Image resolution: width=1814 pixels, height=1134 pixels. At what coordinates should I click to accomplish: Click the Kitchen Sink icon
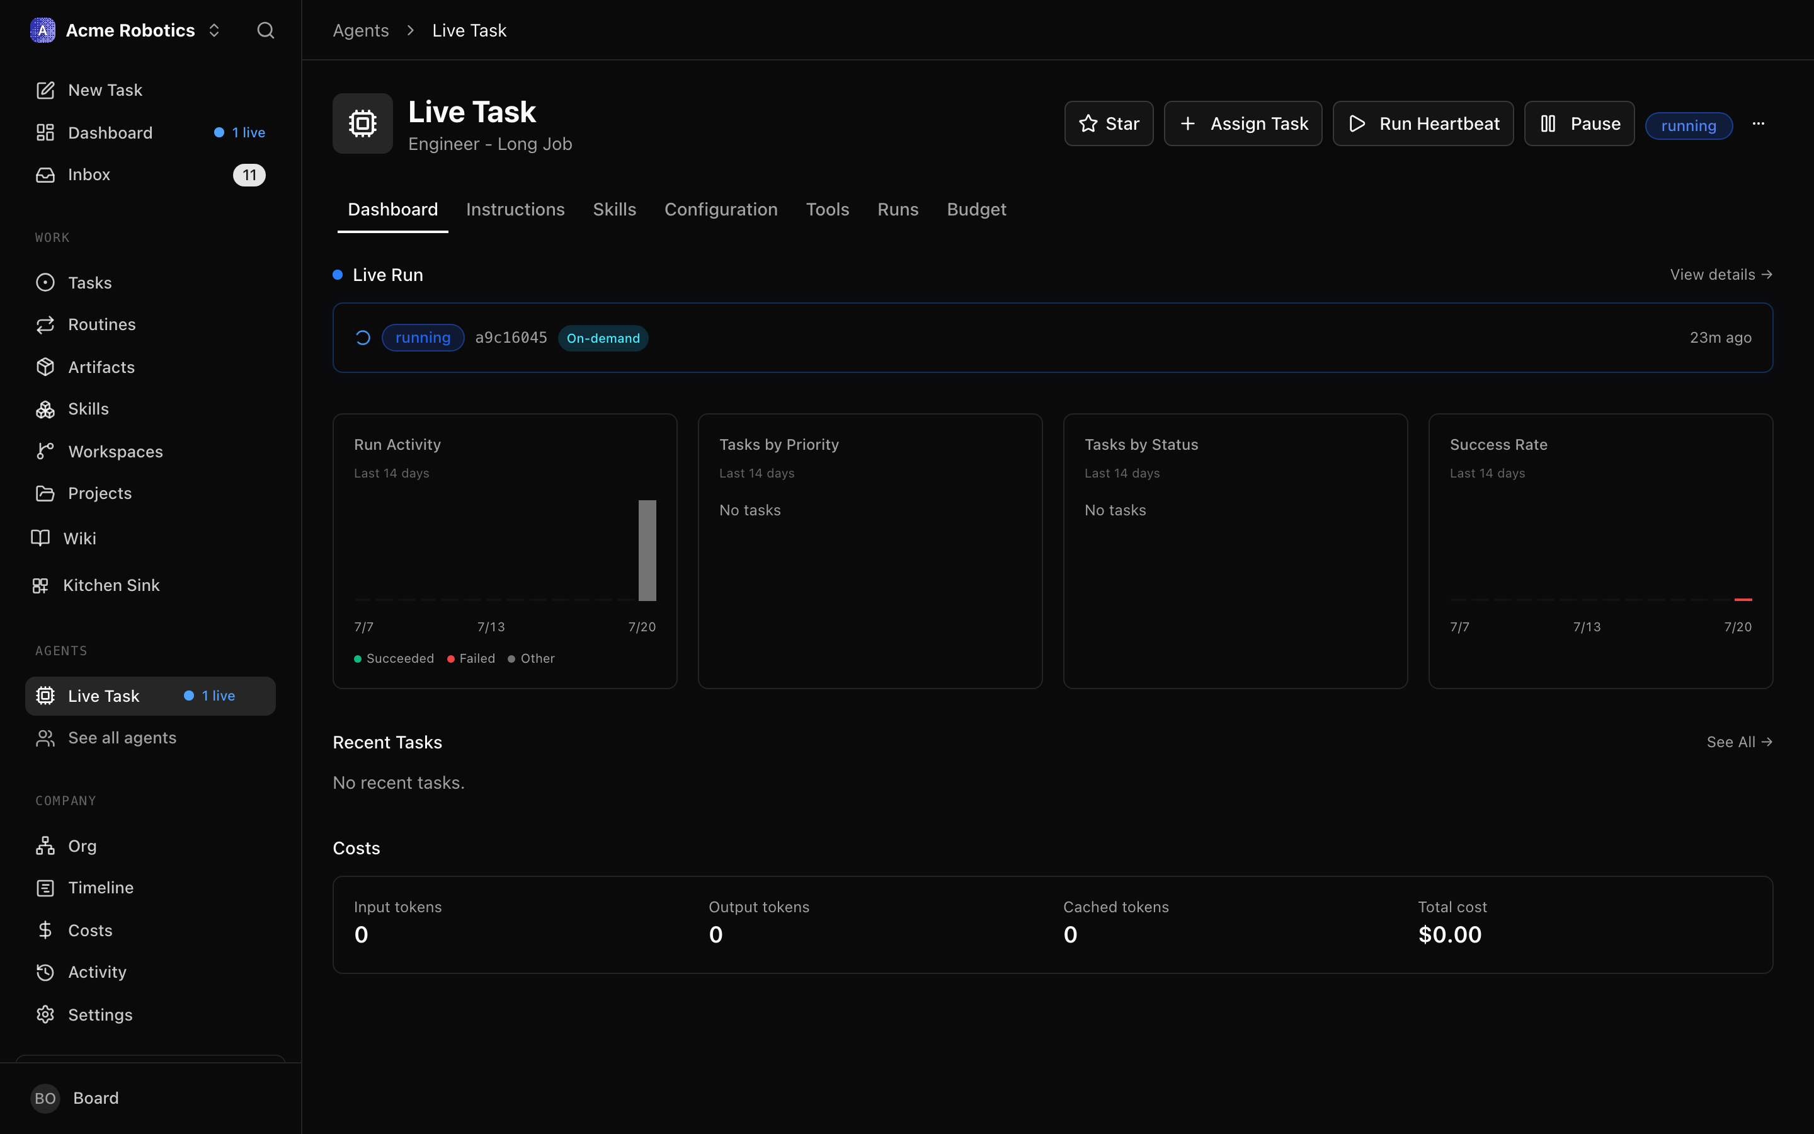coord(40,585)
